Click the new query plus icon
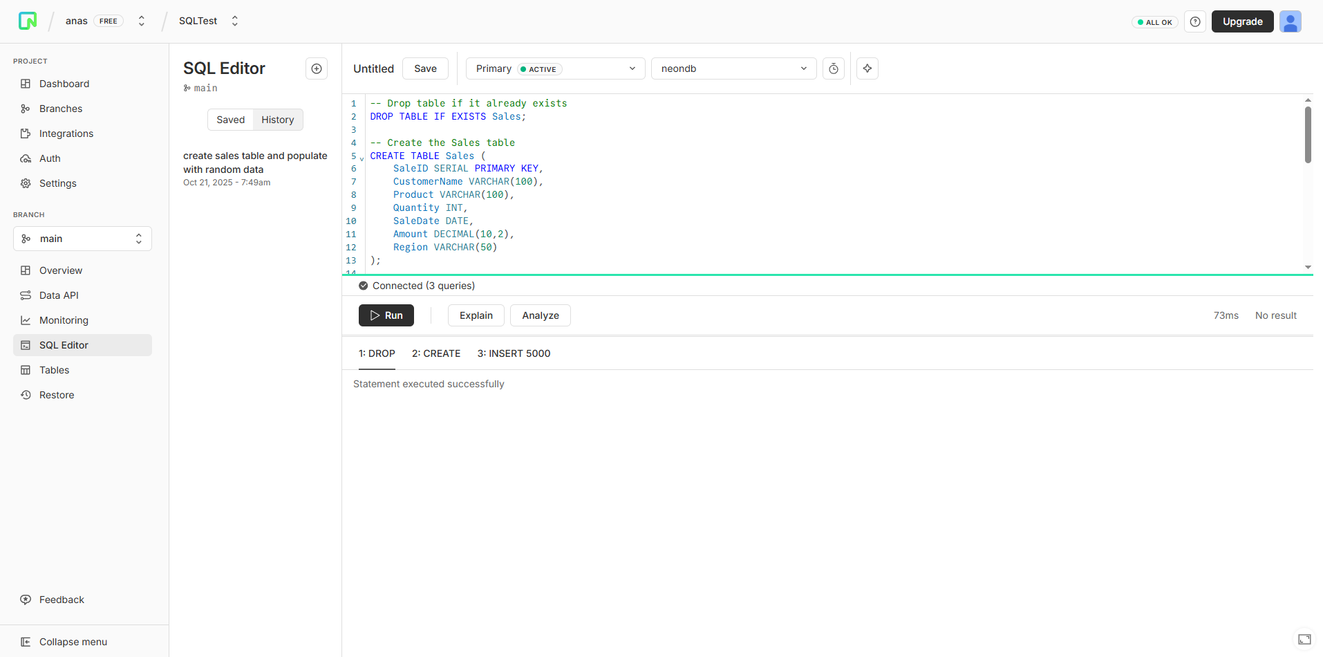Image resolution: width=1323 pixels, height=657 pixels. [x=317, y=68]
